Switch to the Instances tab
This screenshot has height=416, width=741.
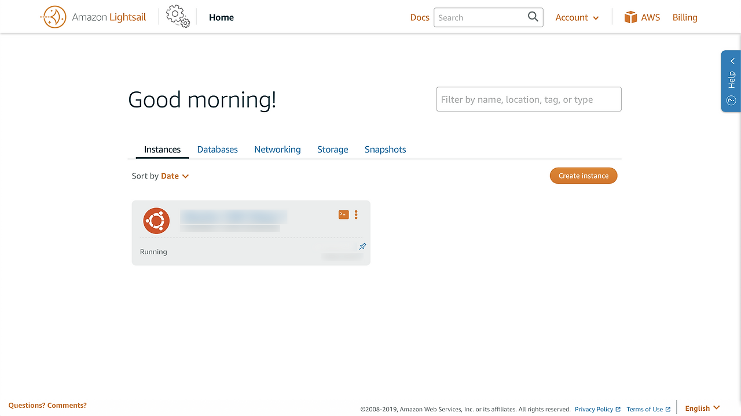pos(162,149)
